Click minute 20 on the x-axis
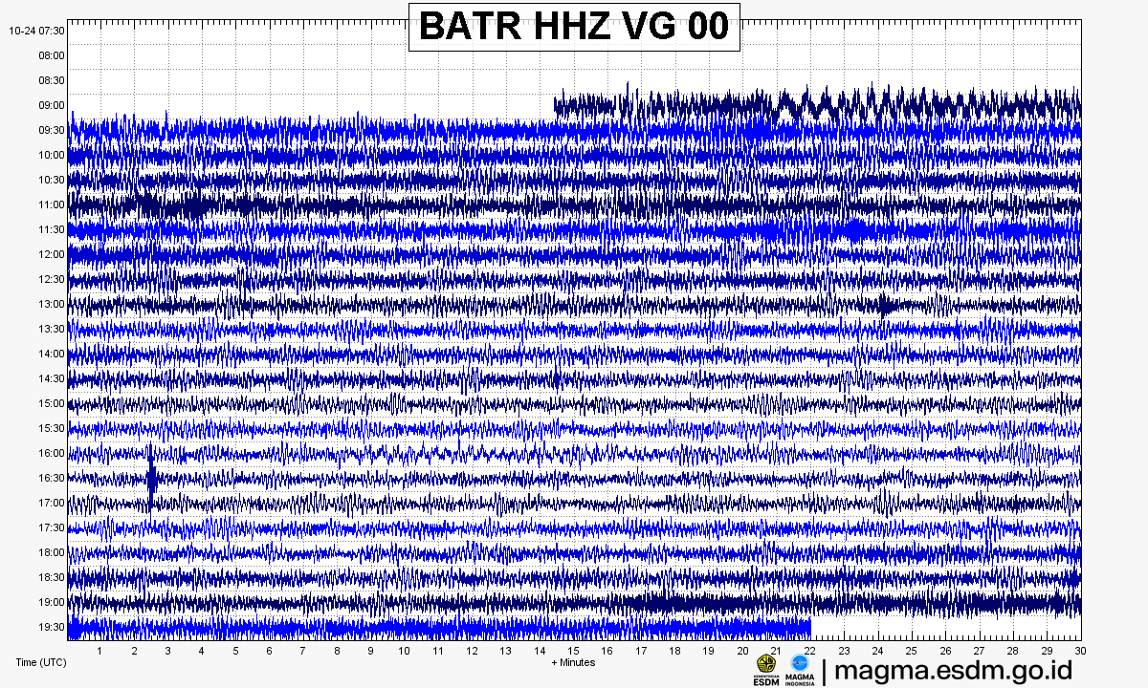Viewport: 1148px width, 688px height. coord(742,651)
